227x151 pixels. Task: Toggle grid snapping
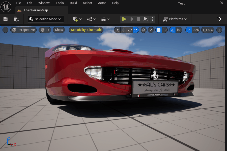[x=159, y=30]
